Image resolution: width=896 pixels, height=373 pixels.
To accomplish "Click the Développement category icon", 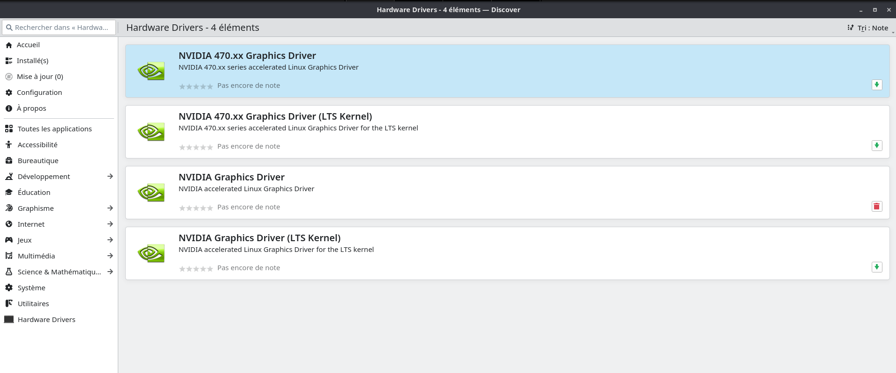I will [x=9, y=177].
